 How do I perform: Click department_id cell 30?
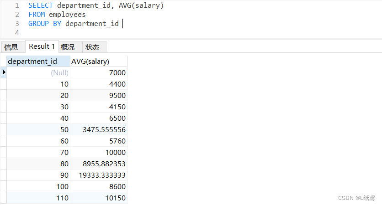(x=38, y=107)
